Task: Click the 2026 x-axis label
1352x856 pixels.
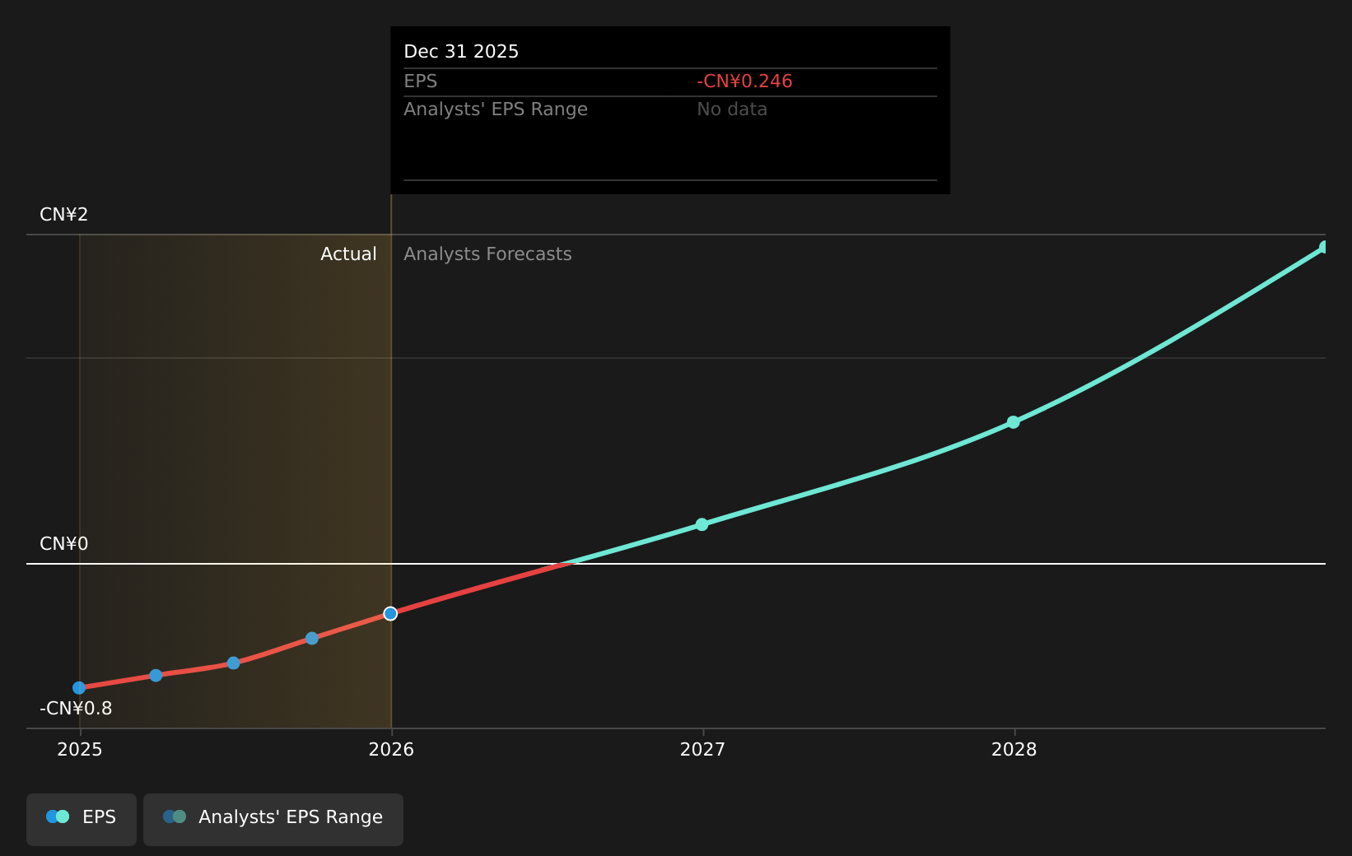Action: (391, 749)
